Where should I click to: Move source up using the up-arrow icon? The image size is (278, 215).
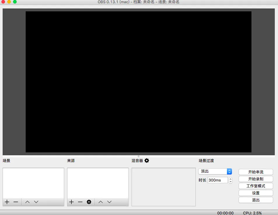pyautogui.click(x=101, y=202)
